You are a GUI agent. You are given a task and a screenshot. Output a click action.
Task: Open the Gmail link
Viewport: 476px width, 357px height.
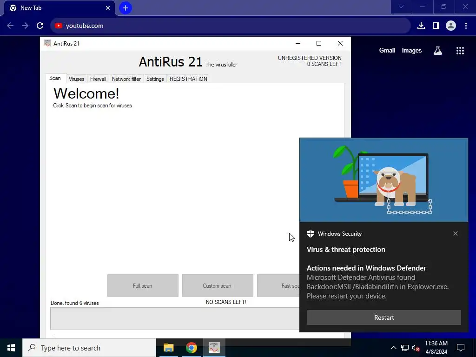coord(387,50)
